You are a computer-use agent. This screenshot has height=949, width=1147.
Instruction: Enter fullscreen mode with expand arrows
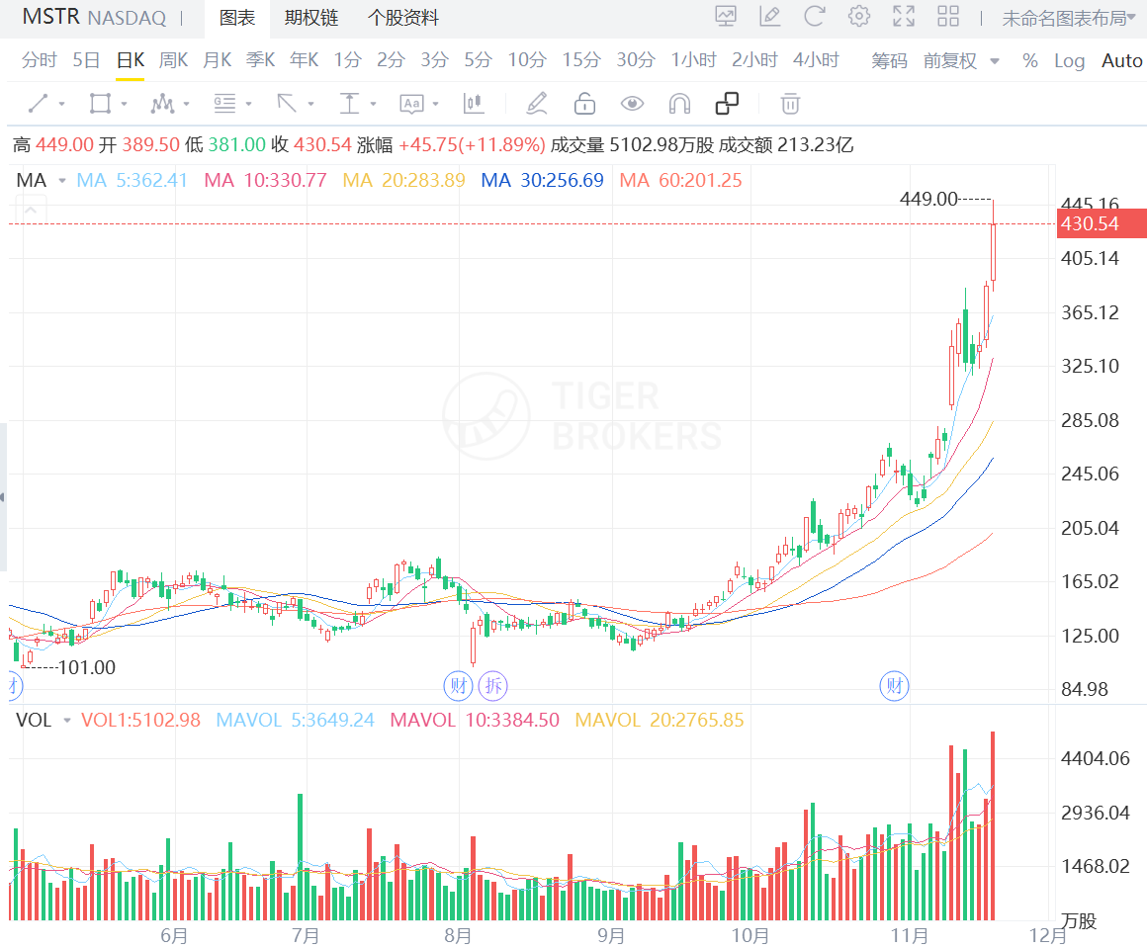(904, 16)
